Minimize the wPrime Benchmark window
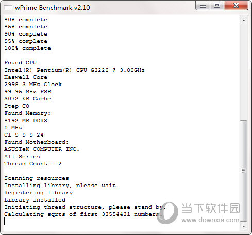Image resolution: width=252 pixels, height=235 pixels. coord(203,6)
